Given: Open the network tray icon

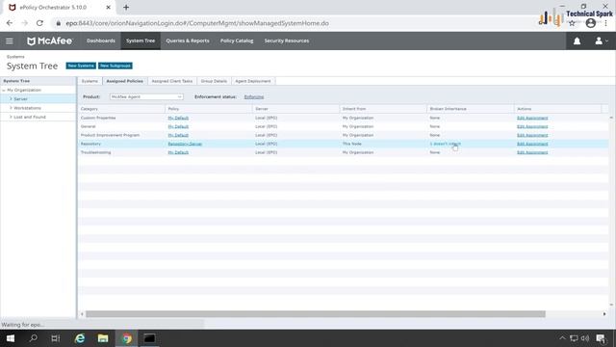Looking at the screenshot, I should 574,338.
